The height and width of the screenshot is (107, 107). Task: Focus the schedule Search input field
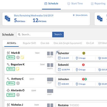click(x=34, y=34)
